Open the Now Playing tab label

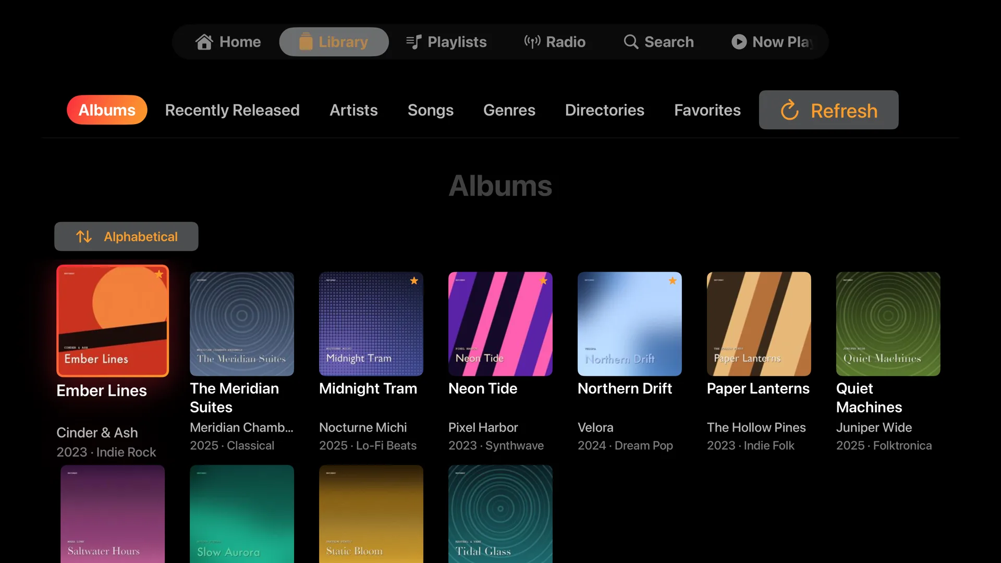pyautogui.click(x=783, y=42)
